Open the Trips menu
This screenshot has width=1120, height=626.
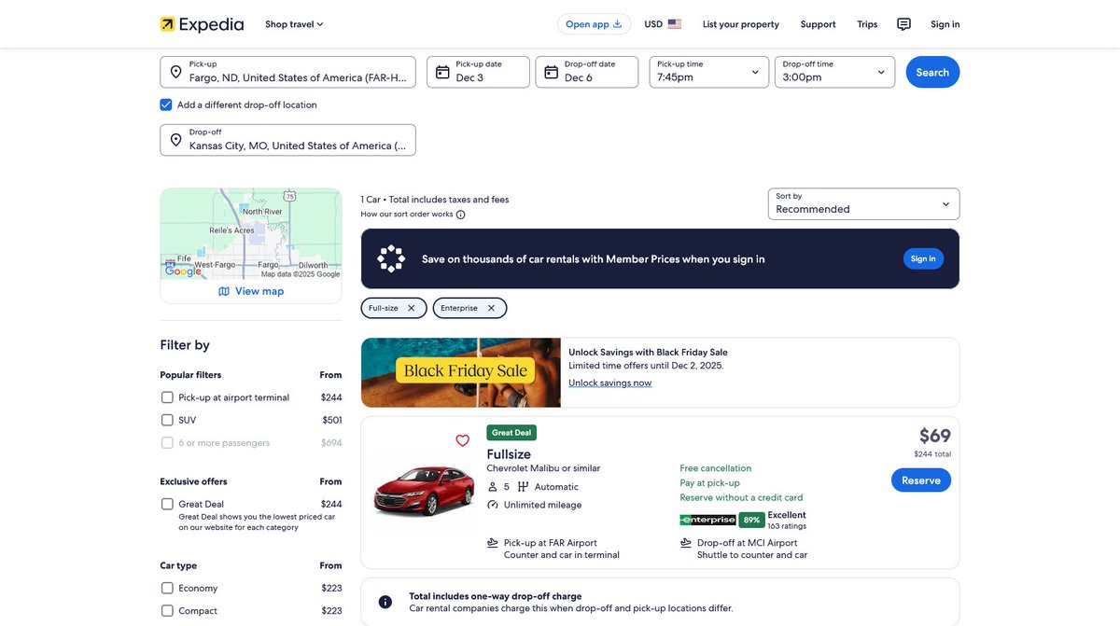point(867,23)
